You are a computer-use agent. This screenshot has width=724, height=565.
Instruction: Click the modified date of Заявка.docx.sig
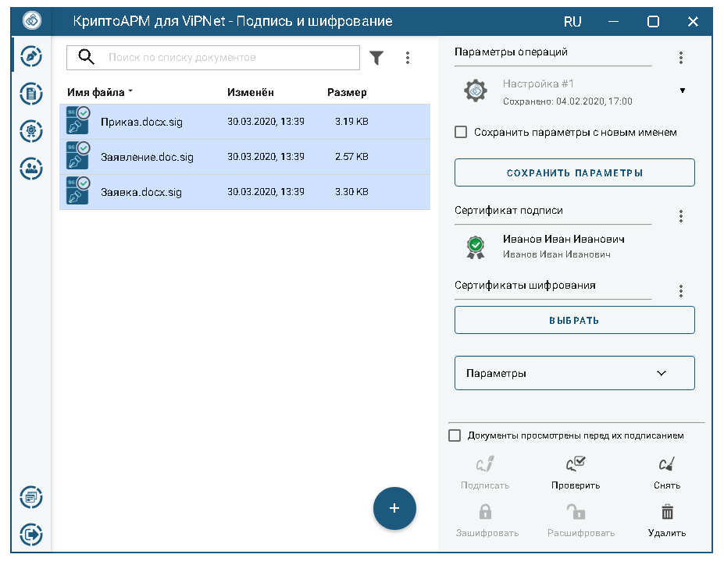[266, 191]
